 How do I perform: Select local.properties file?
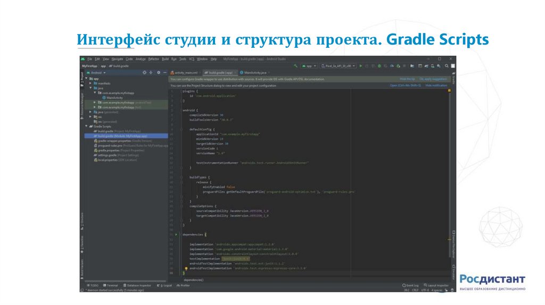[115, 160]
